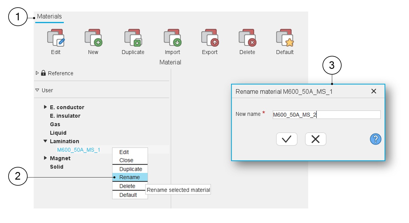Screen dimensions: 409x223
Task: Click the New name input field
Action: [326, 115]
